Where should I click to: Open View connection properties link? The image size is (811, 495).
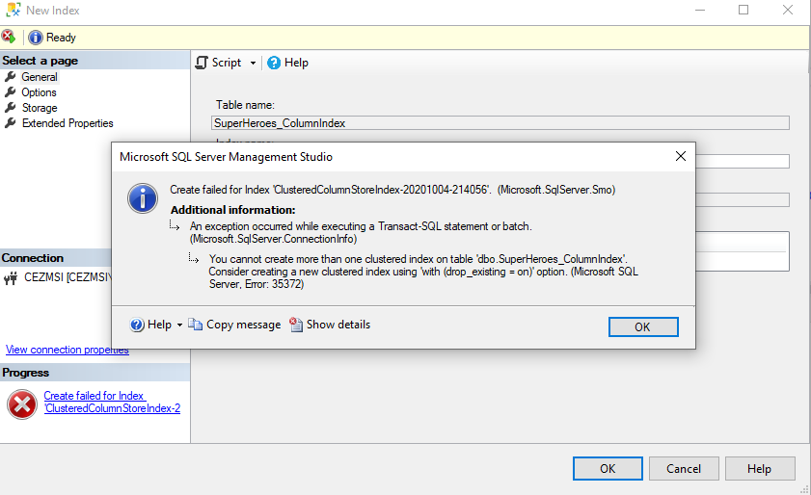click(68, 350)
